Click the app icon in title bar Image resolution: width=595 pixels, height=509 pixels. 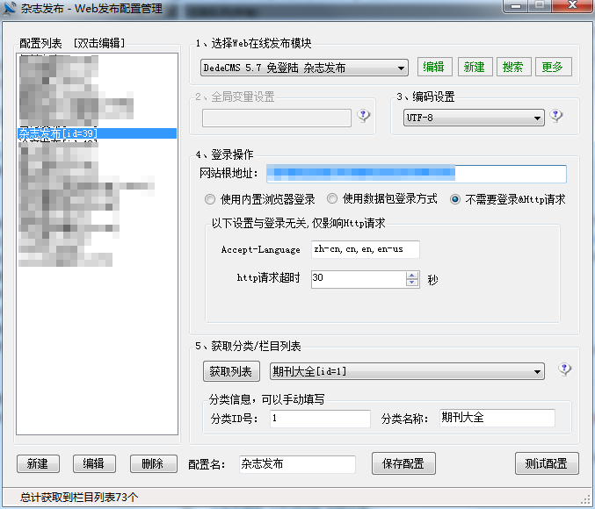10,9
